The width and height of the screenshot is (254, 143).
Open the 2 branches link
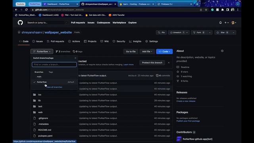tap(63, 51)
